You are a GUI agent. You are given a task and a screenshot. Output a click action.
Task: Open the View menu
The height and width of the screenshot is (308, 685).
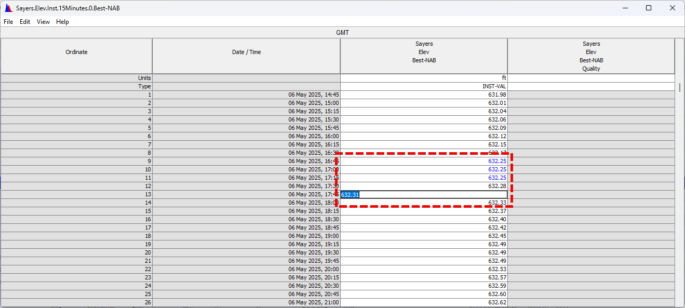pos(43,22)
